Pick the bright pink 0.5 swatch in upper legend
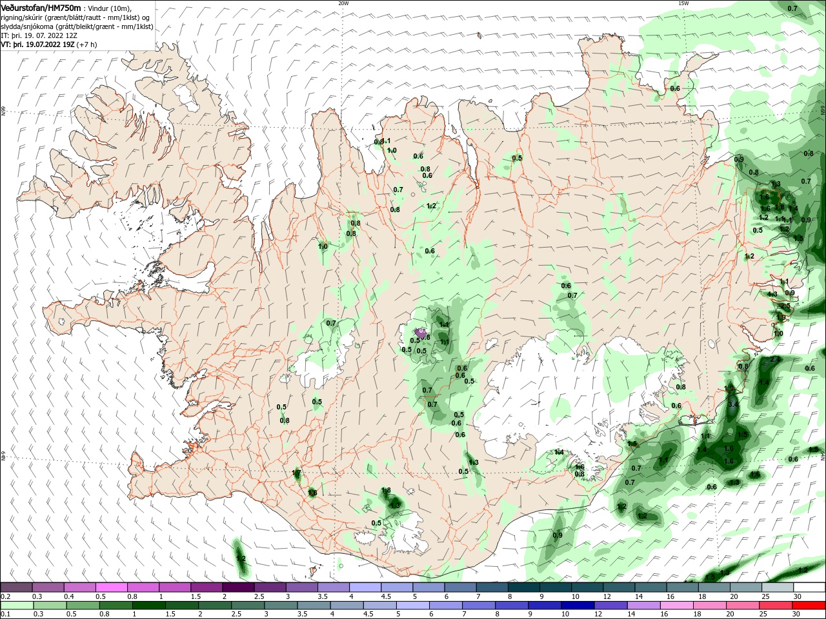The image size is (826, 619). 112,587
